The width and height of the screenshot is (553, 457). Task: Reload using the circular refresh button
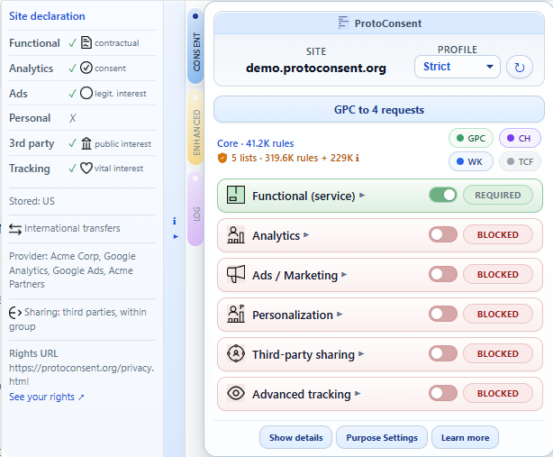519,67
